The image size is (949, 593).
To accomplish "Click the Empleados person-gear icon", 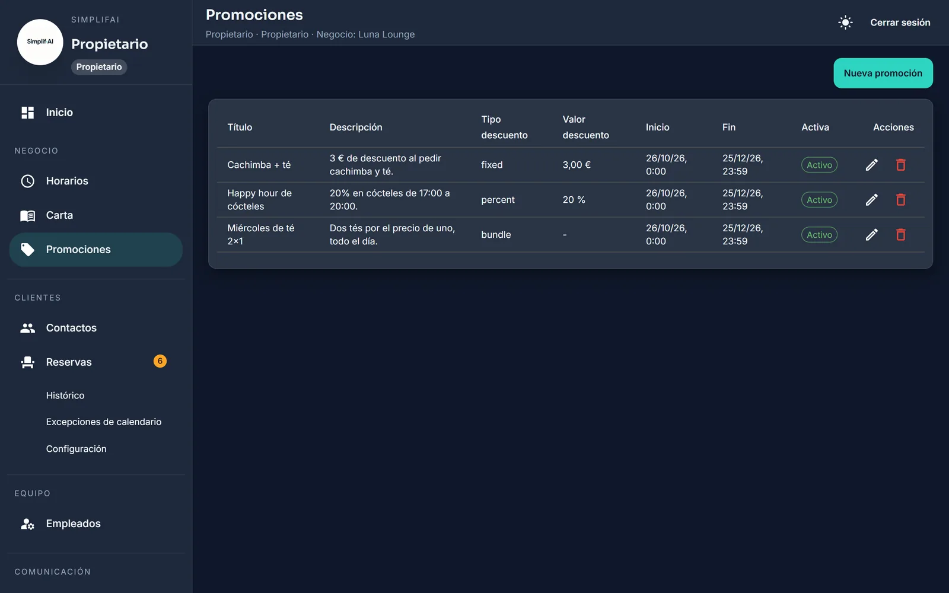I will 28,524.
